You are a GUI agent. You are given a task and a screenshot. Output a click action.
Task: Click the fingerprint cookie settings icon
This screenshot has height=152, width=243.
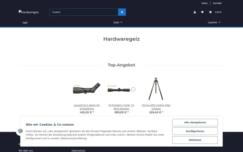click(x=20, y=131)
